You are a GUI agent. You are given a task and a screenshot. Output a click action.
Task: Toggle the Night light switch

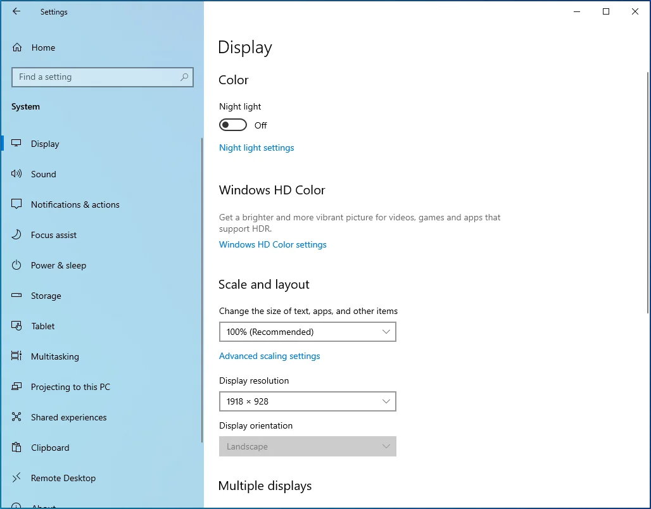[x=233, y=125]
